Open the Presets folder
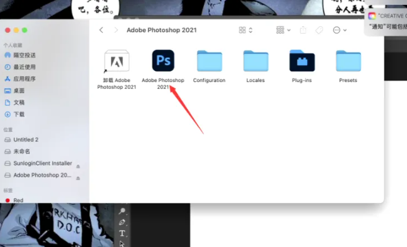This screenshot has height=247, width=407. coord(349,61)
